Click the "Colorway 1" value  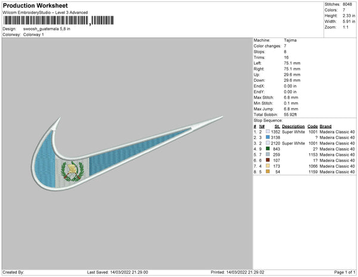point(33,35)
